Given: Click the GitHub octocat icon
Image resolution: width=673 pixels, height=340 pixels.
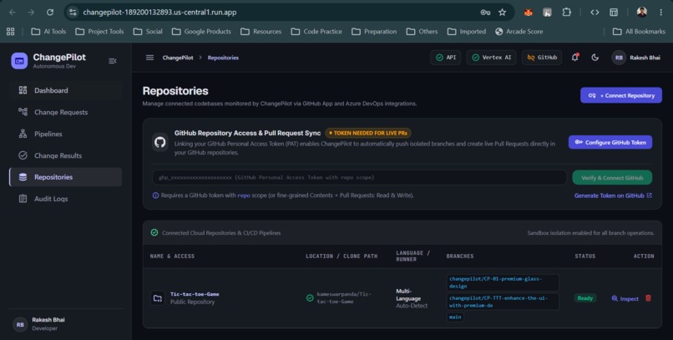Looking at the screenshot, I should [160, 142].
